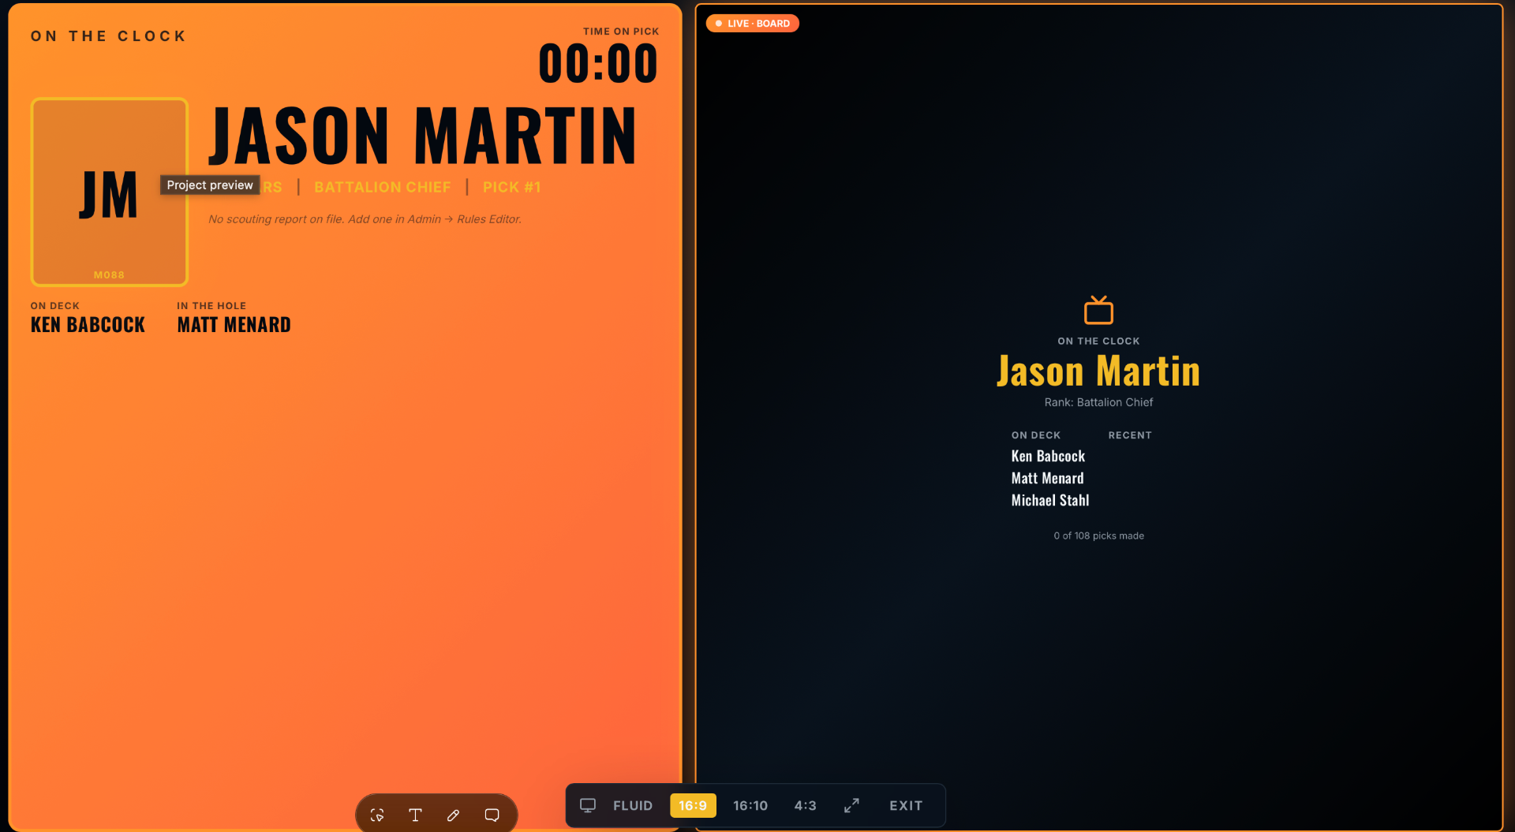This screenshot has height=832, width=1515.
Task: Click the TV icon above On The Clock
Action: (1098, 310)
